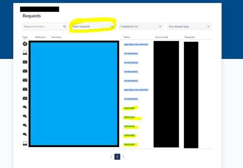Click the laptop type icon in the Resolved row
Screen dimensions: 243x168
point(25,144)
